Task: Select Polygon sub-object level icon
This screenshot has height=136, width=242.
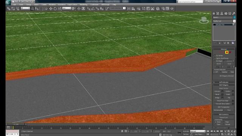Action: click(227, 52)
